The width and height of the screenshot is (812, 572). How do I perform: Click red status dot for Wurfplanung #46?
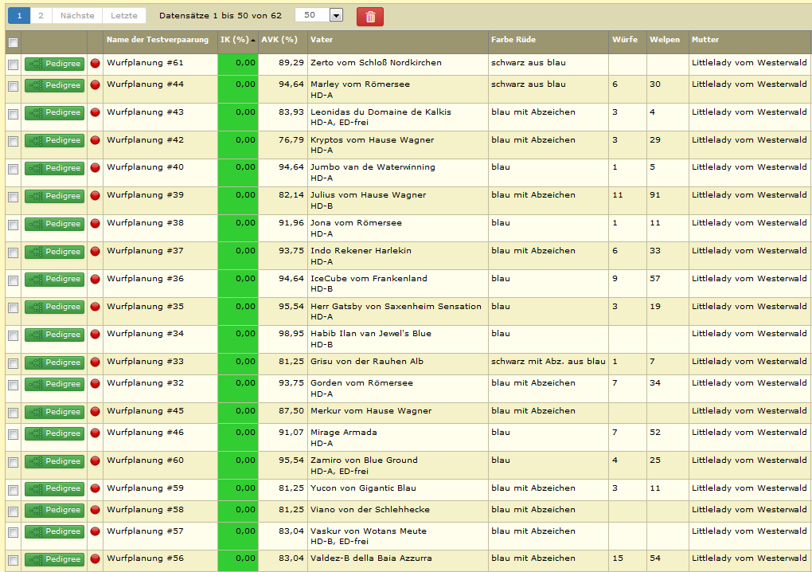point(96,433)
